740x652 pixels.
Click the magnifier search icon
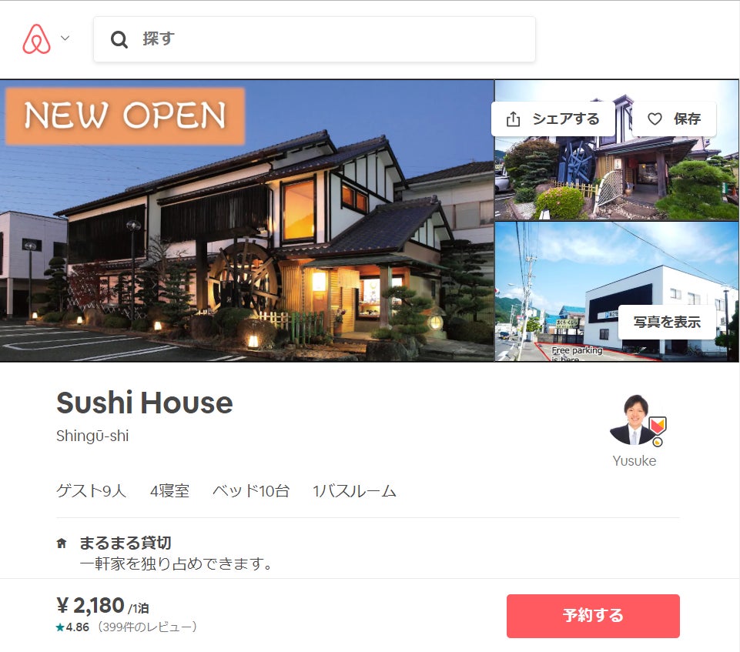click(x=119, y=39)
